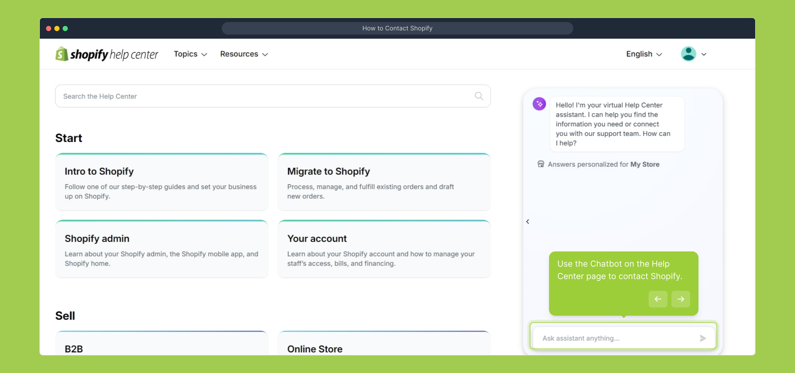Advance to next tooltip step arrow
Image resolution: width=795 pixels, height=373 pixels.
(x=680, y=299)
